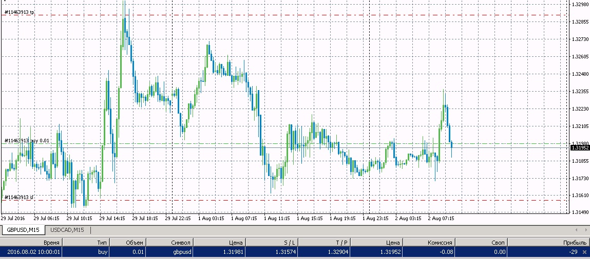
Task: Click the Тип column header
Action: point(86,243)
